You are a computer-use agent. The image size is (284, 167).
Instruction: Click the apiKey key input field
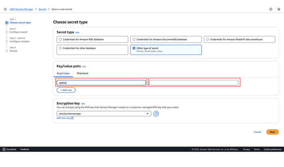tap(101, 83)
